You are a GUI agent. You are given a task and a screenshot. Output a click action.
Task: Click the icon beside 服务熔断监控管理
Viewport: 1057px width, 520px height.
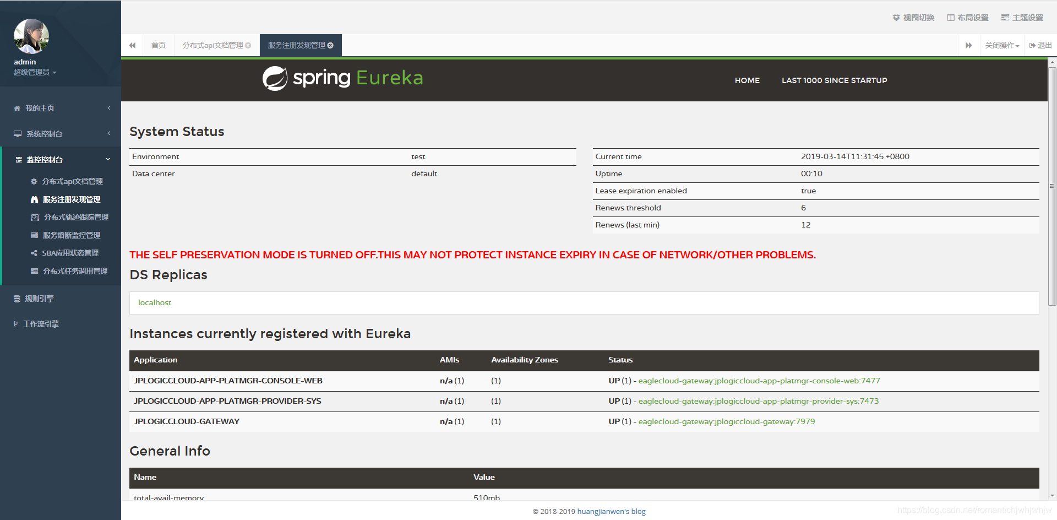34,235
